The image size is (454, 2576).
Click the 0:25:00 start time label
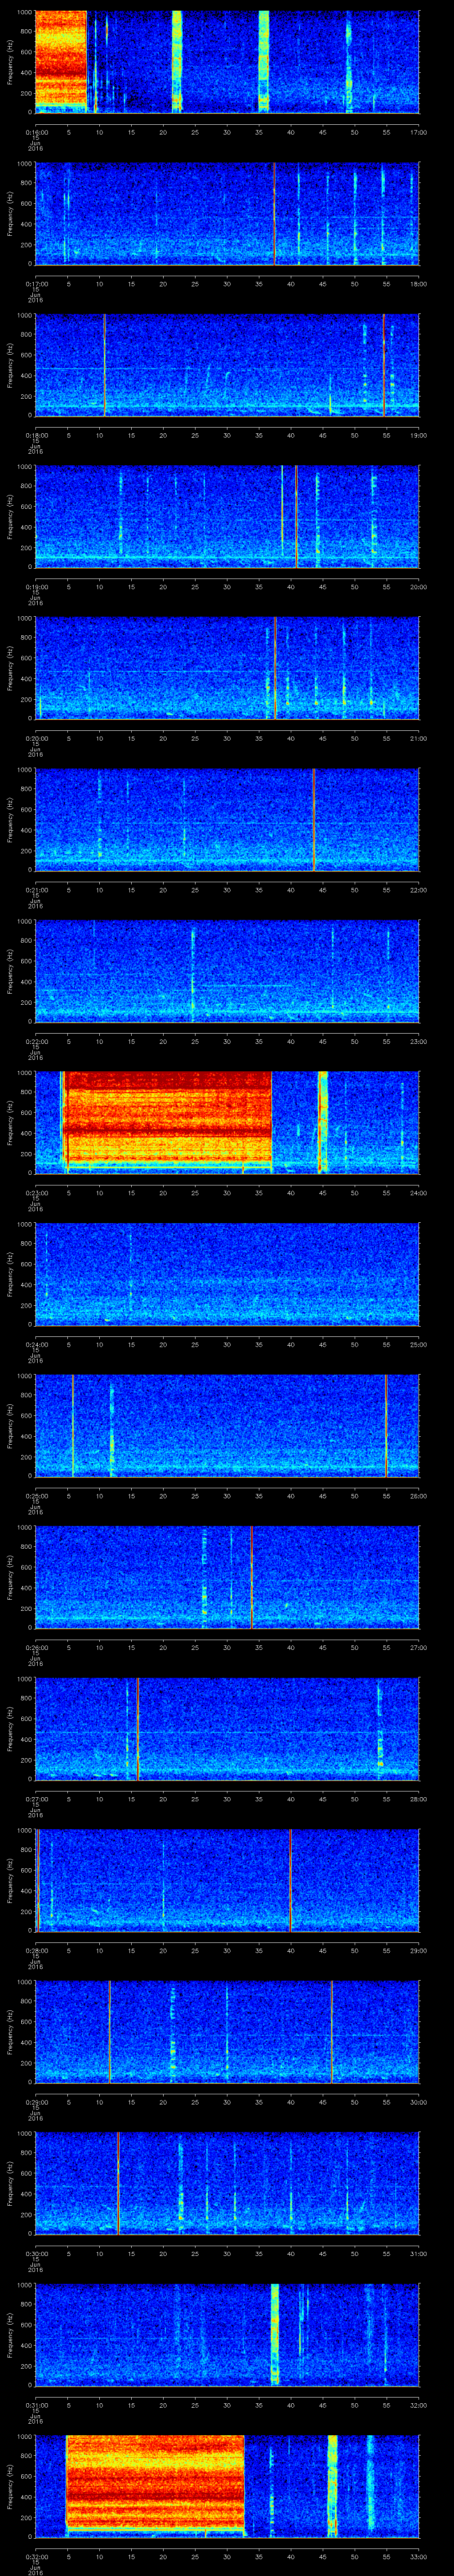pos(37,1496)
